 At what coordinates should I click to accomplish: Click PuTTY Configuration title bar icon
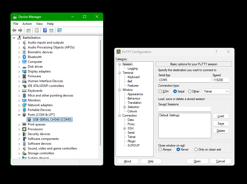[119, 52]
